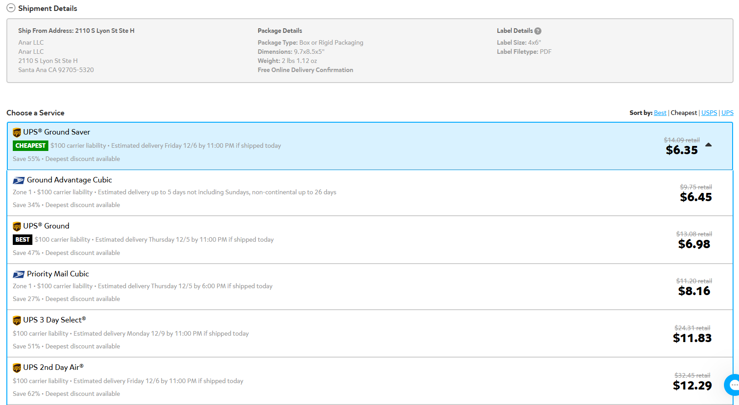Screen dimensions: 739x405
Task: Click the Weight 2 lbs 1.12 oz line
Action: [287, 61]
